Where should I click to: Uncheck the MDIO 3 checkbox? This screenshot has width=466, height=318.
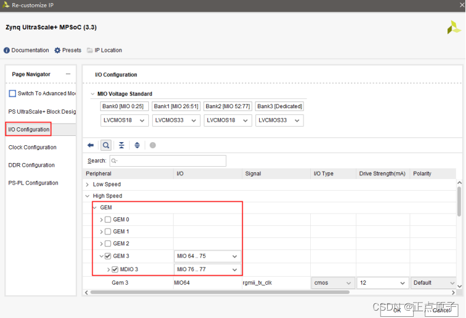pos(115,269)
